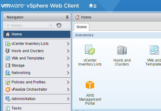
Task: Expand vRealize Orchestrator chevron
Action: (68, 89)
